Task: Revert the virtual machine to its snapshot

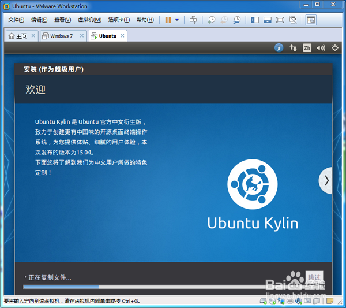Action: 224,20
